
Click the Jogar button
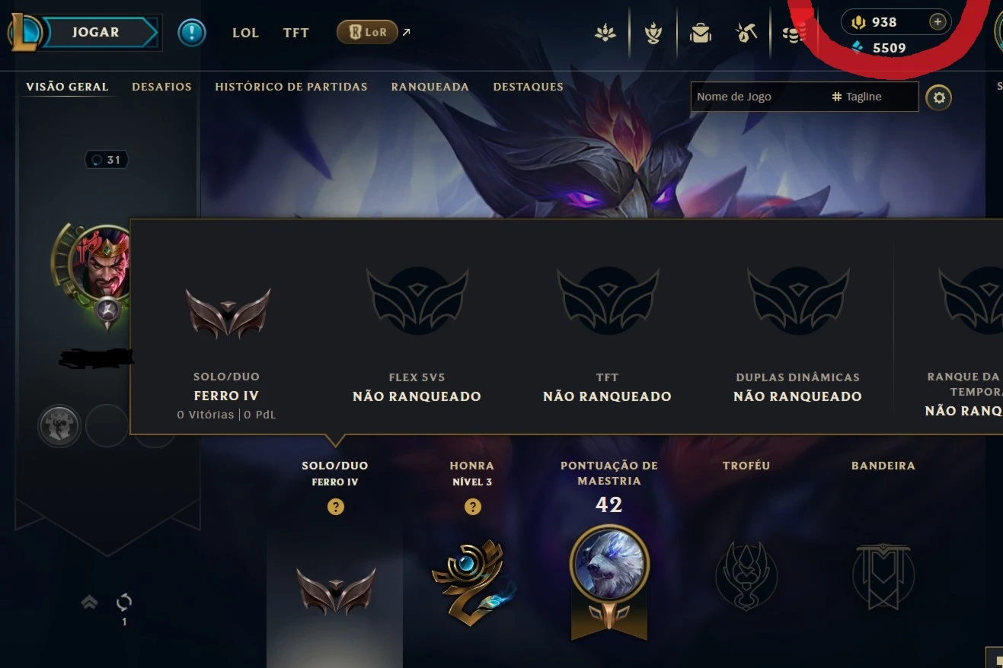(96, 33)
